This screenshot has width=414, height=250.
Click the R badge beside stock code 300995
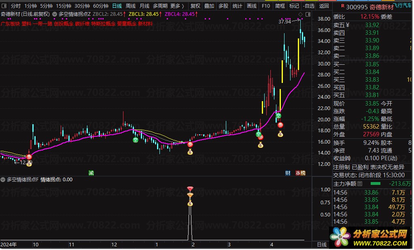click(343, 6)
